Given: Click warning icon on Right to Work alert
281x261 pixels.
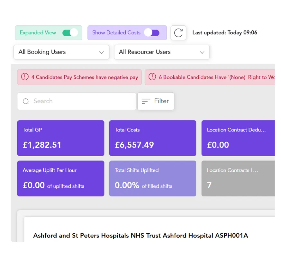Looking at the screenshot, I should (152, 77).
